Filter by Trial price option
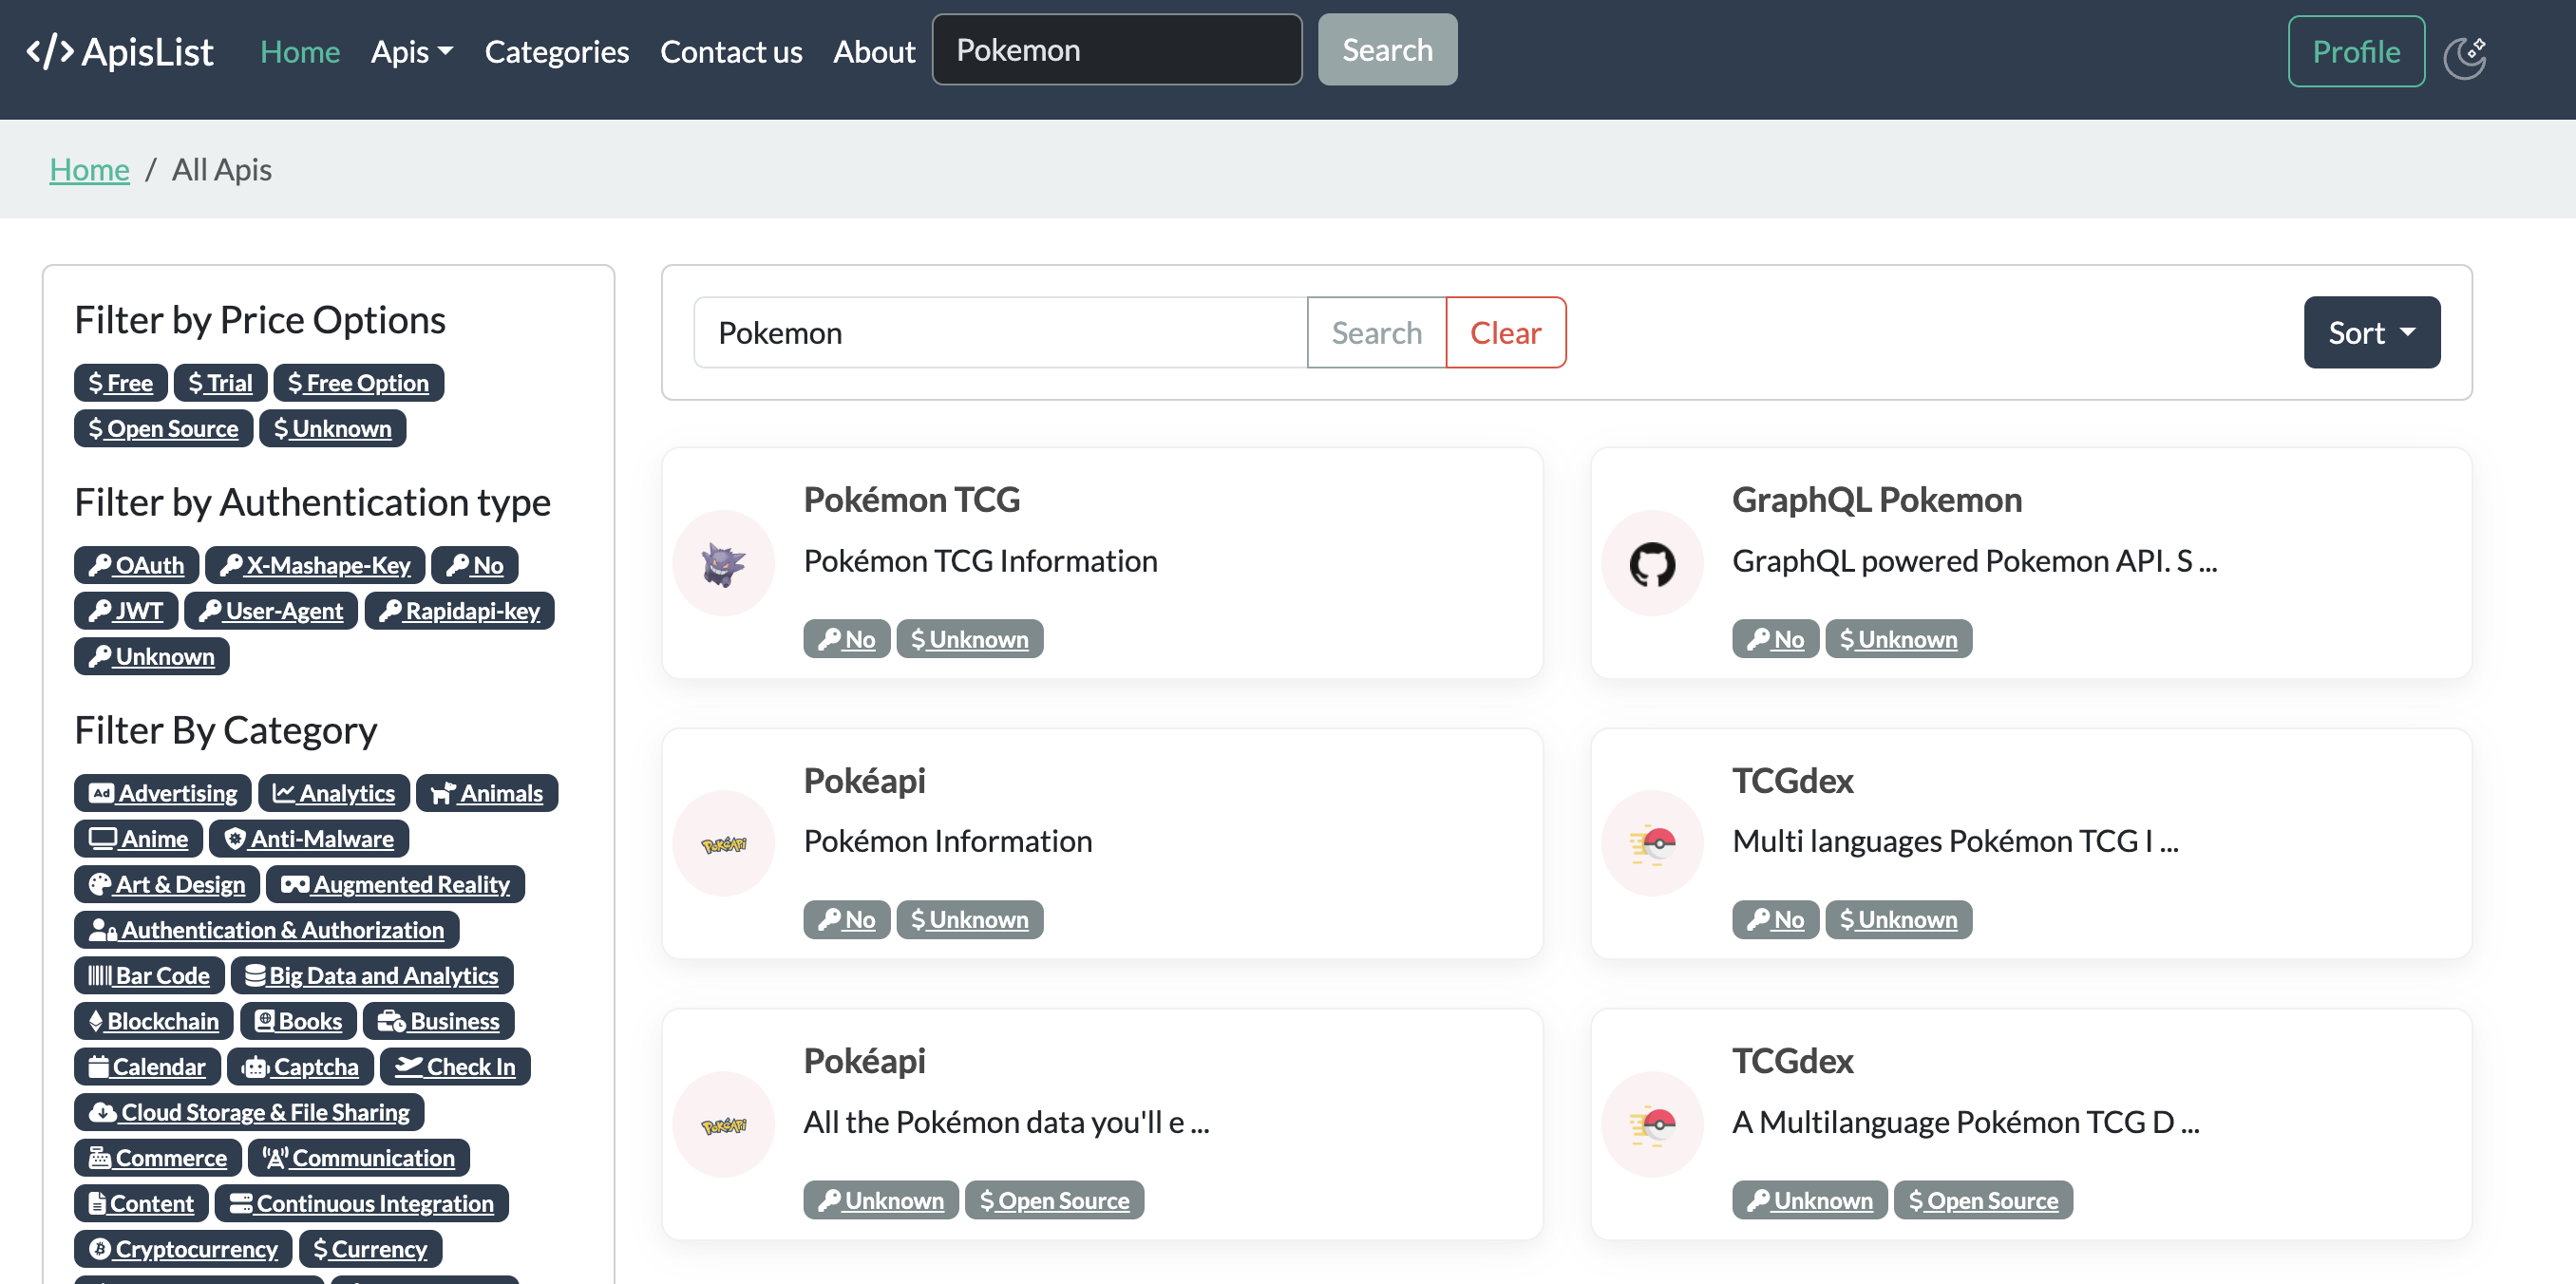This screenshot has height=1284, width=2576. pos(221,382)
